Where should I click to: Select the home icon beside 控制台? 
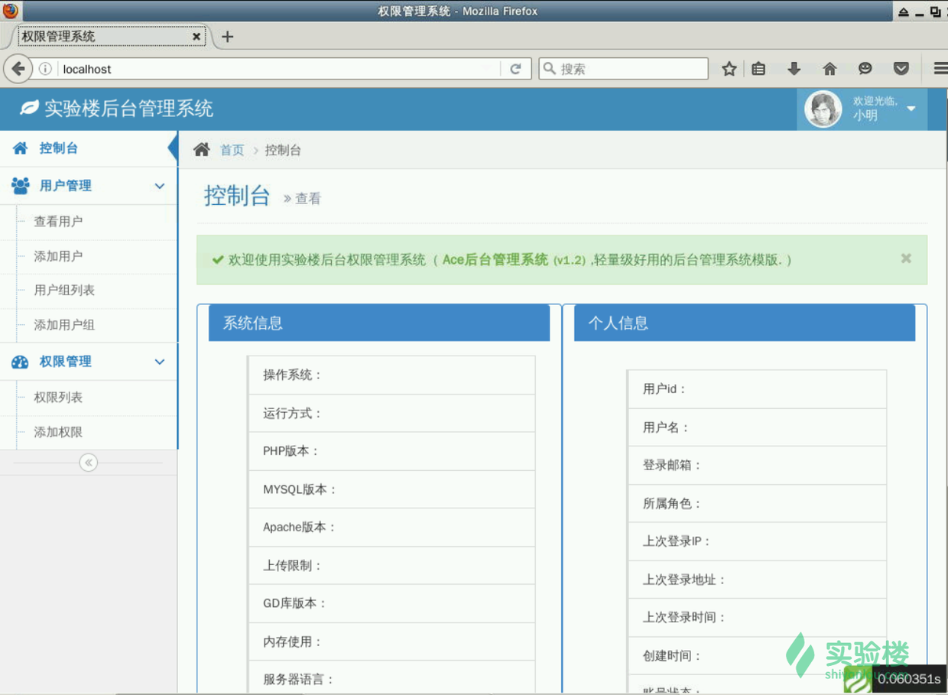point(21,148)
